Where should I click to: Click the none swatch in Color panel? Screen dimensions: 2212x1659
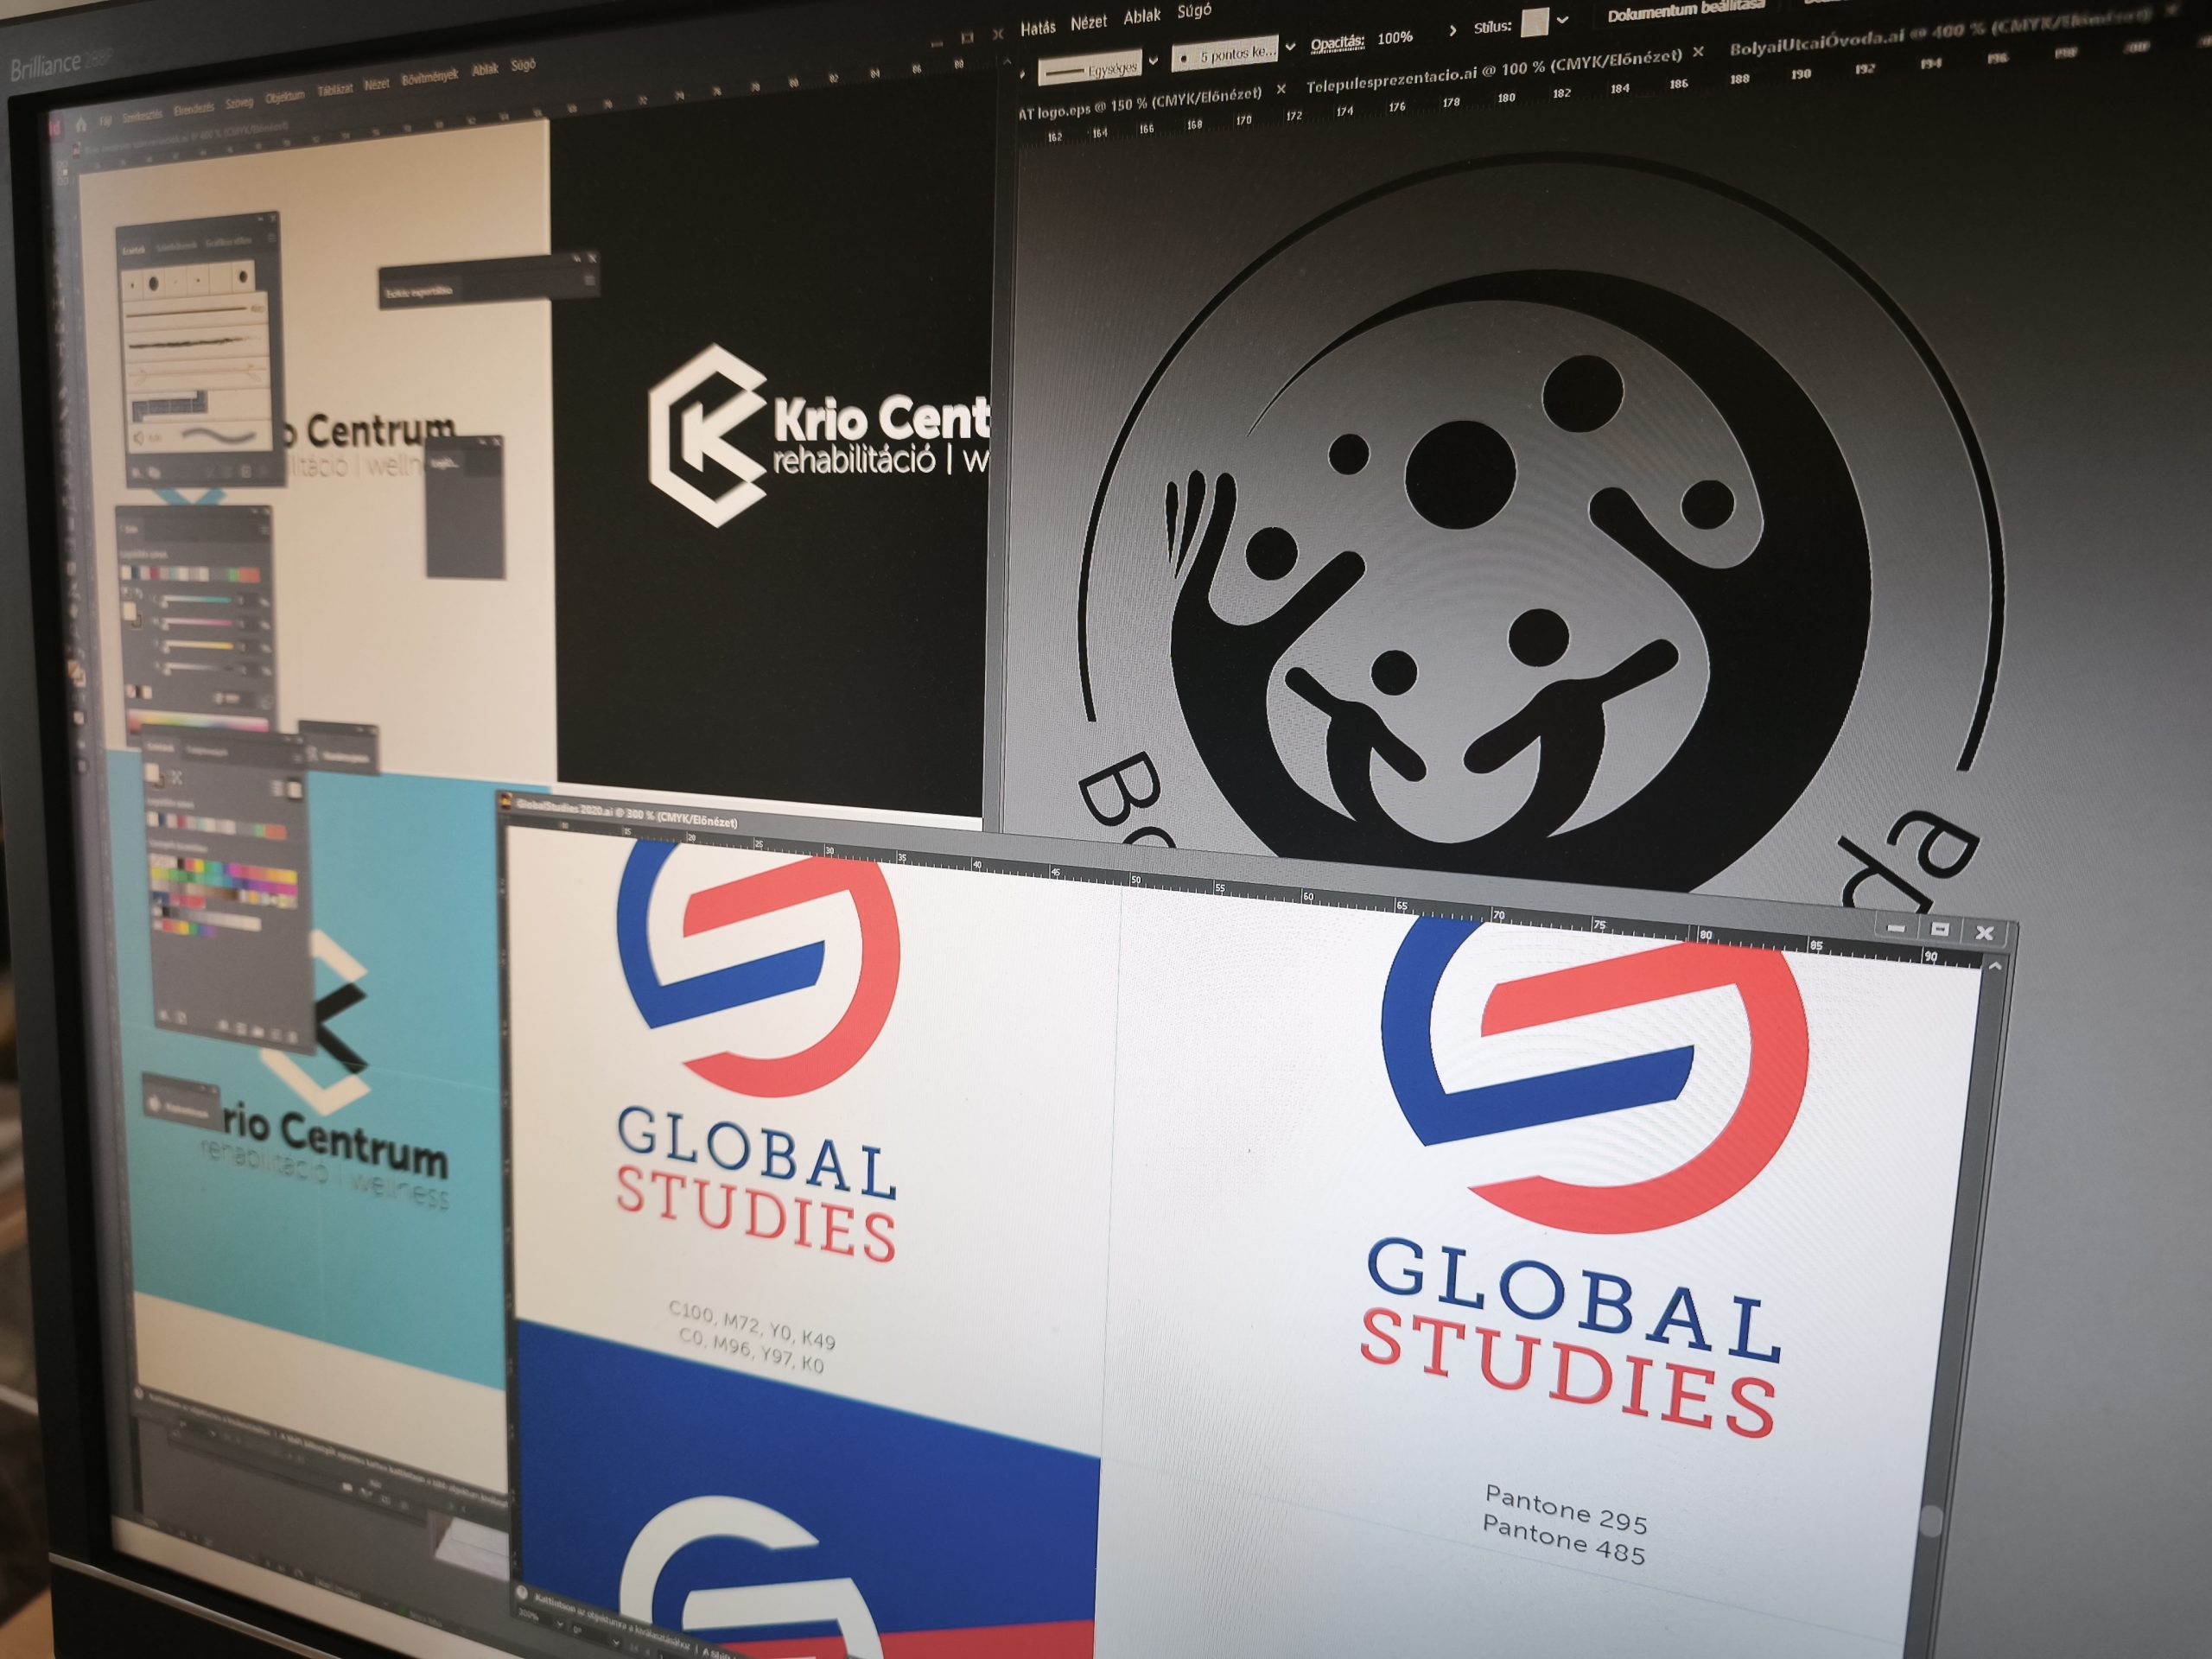coord(131,692)
